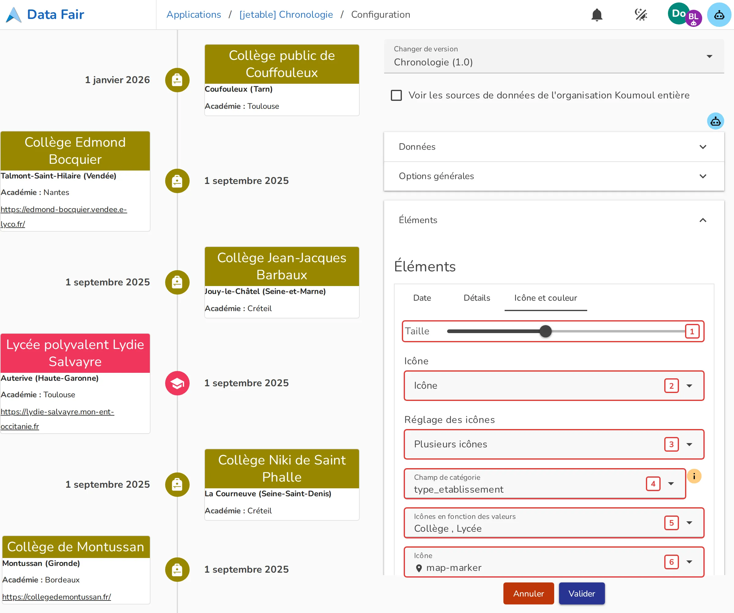Viewport: 734px width, 613px height.
Task: Open [jetable] Chronologie breadcrumb link
Action: point(286,15)
